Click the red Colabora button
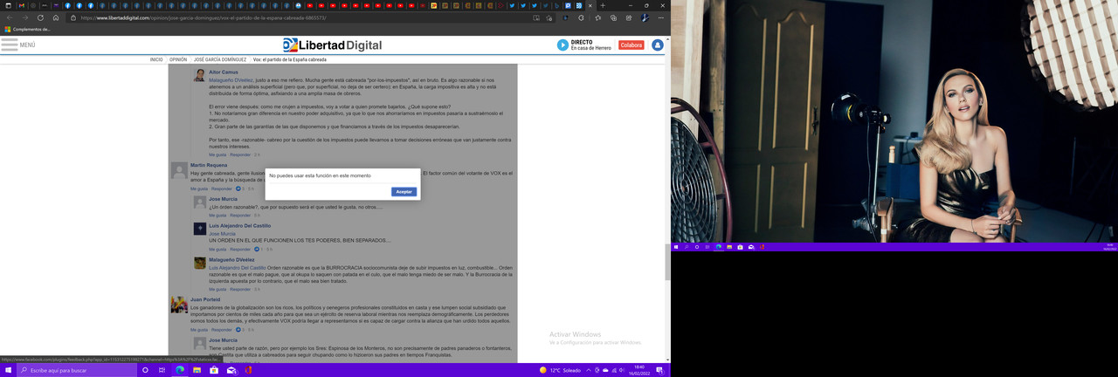The height and width of the screenshot is (377, 1118). pyautogui.click(x=631, y=45)
